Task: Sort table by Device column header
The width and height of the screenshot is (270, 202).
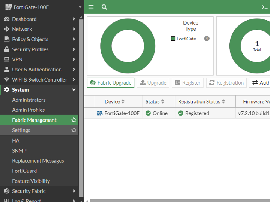Action: (114, 102)
